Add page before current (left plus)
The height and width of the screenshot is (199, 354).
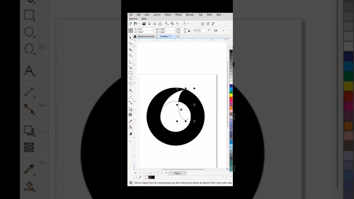[x=135, y=173]
